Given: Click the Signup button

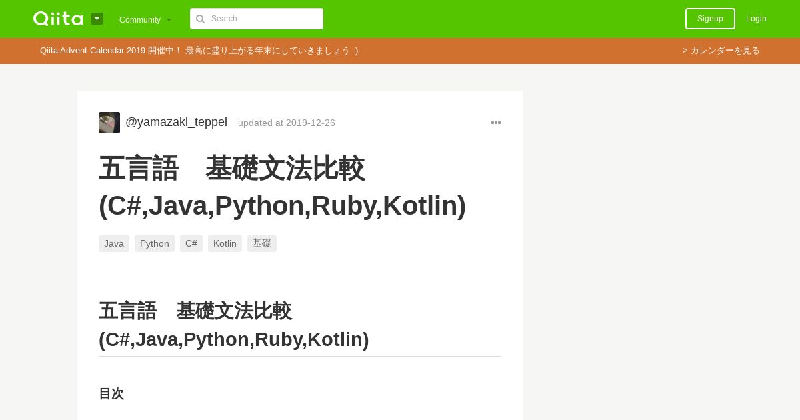Looking at the screenshot, I should coord(710,19).
